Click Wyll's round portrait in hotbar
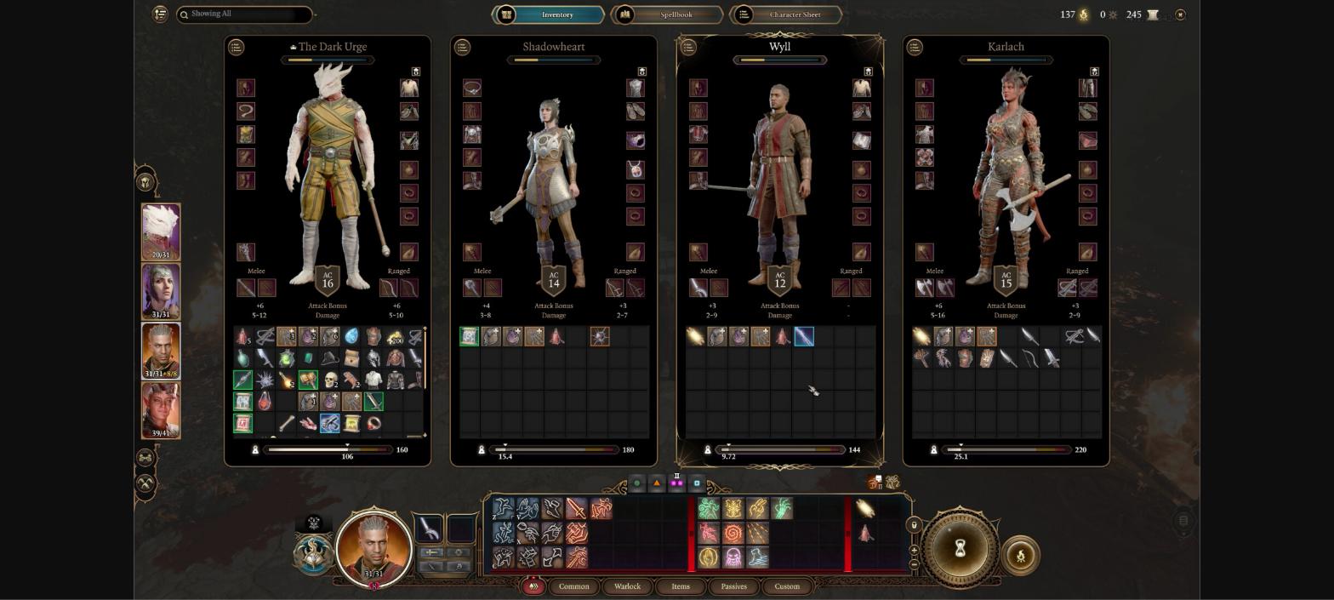Viewport: 1334px width, 600px height. [x=373, y=547]
